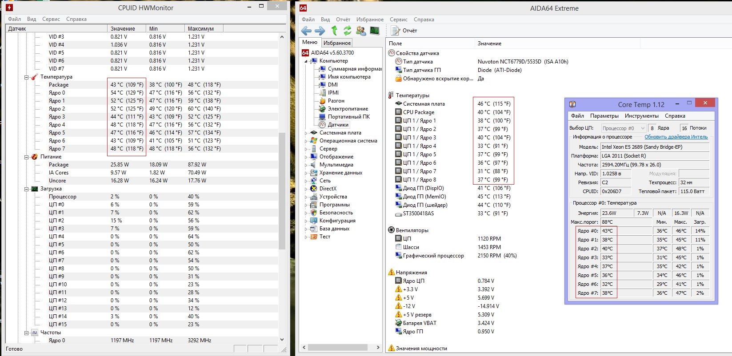732x356 pixels.
Task: Expand Операционная система tree node
Action: pos(306,141)
